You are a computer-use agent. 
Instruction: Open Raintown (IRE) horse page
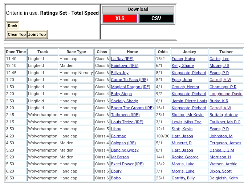[125, 66]
